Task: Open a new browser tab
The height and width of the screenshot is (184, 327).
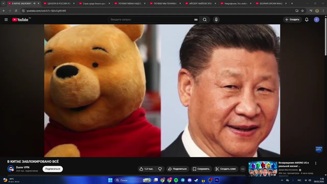Action: [292, 4]
